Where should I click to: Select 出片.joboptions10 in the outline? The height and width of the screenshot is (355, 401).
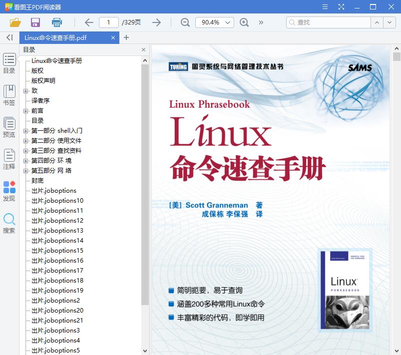click(x=57, y=201)
